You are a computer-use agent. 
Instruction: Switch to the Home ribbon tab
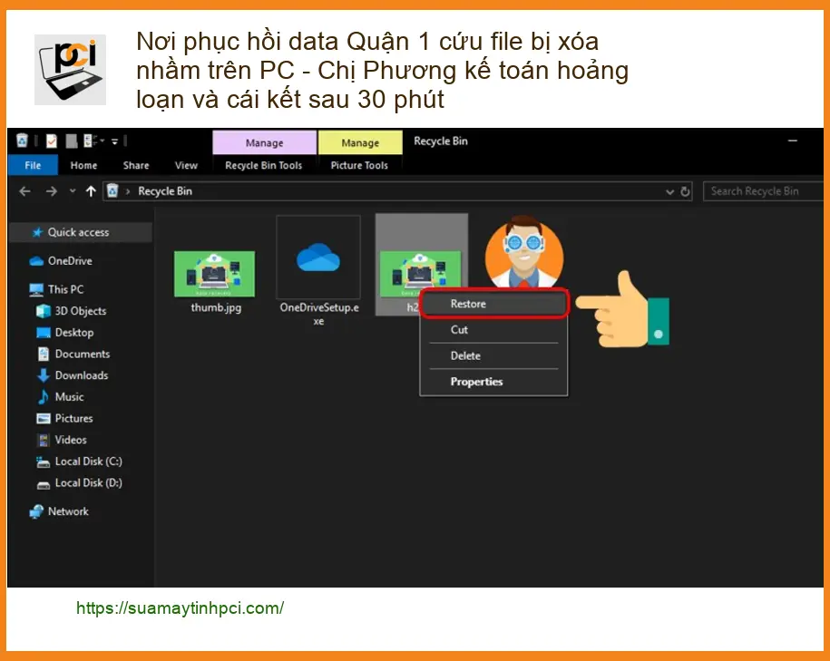click(x=83, y=165)
